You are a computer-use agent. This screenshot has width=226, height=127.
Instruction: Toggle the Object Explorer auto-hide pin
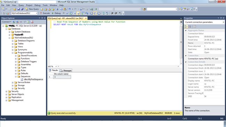pos(42,18)
